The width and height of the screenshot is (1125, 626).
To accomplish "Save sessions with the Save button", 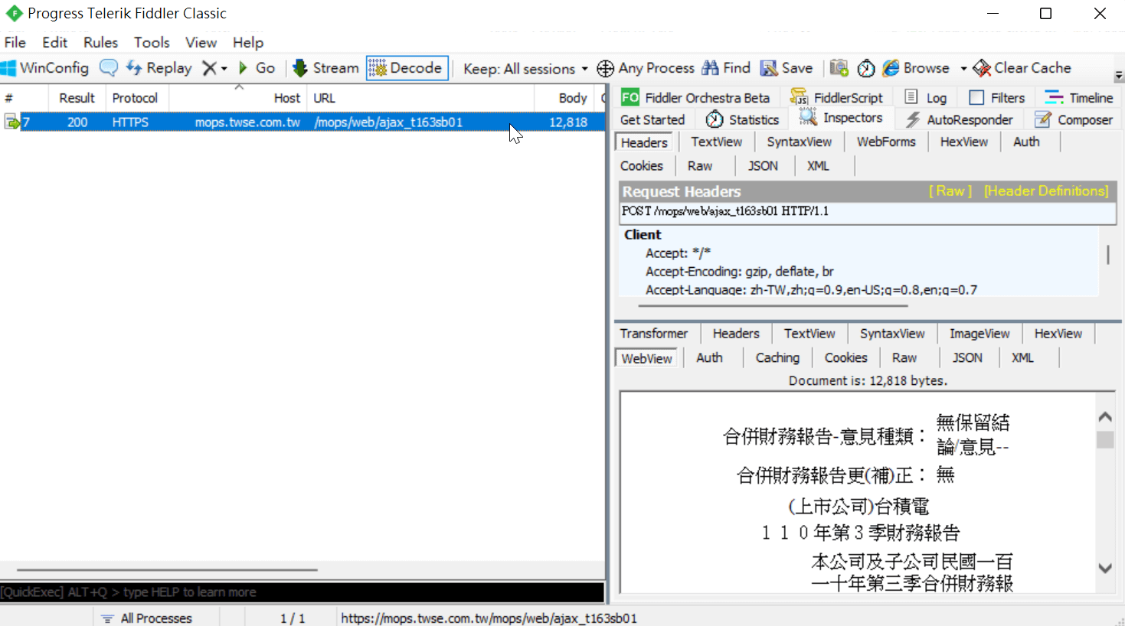I will pos(787,68).
